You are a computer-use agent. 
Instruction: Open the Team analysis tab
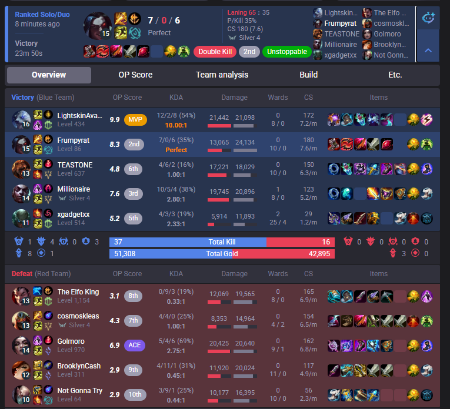point(222,75)
